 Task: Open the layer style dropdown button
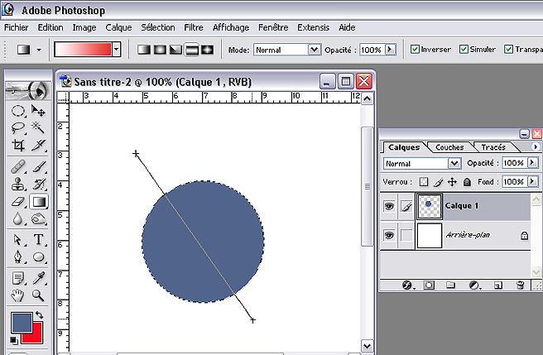click(x=407, y=285)
